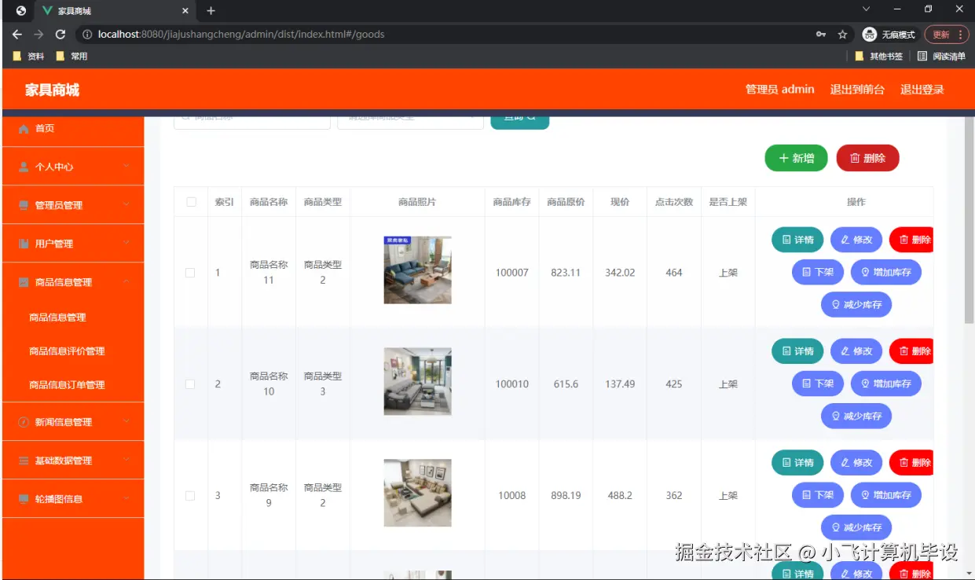This screenshot has width=975, height=580.
Task: Click 退出到前台 link in header
Action: click(857, 90)
